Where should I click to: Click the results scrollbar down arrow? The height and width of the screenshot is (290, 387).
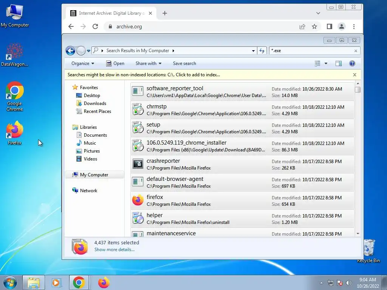(358, 233)
